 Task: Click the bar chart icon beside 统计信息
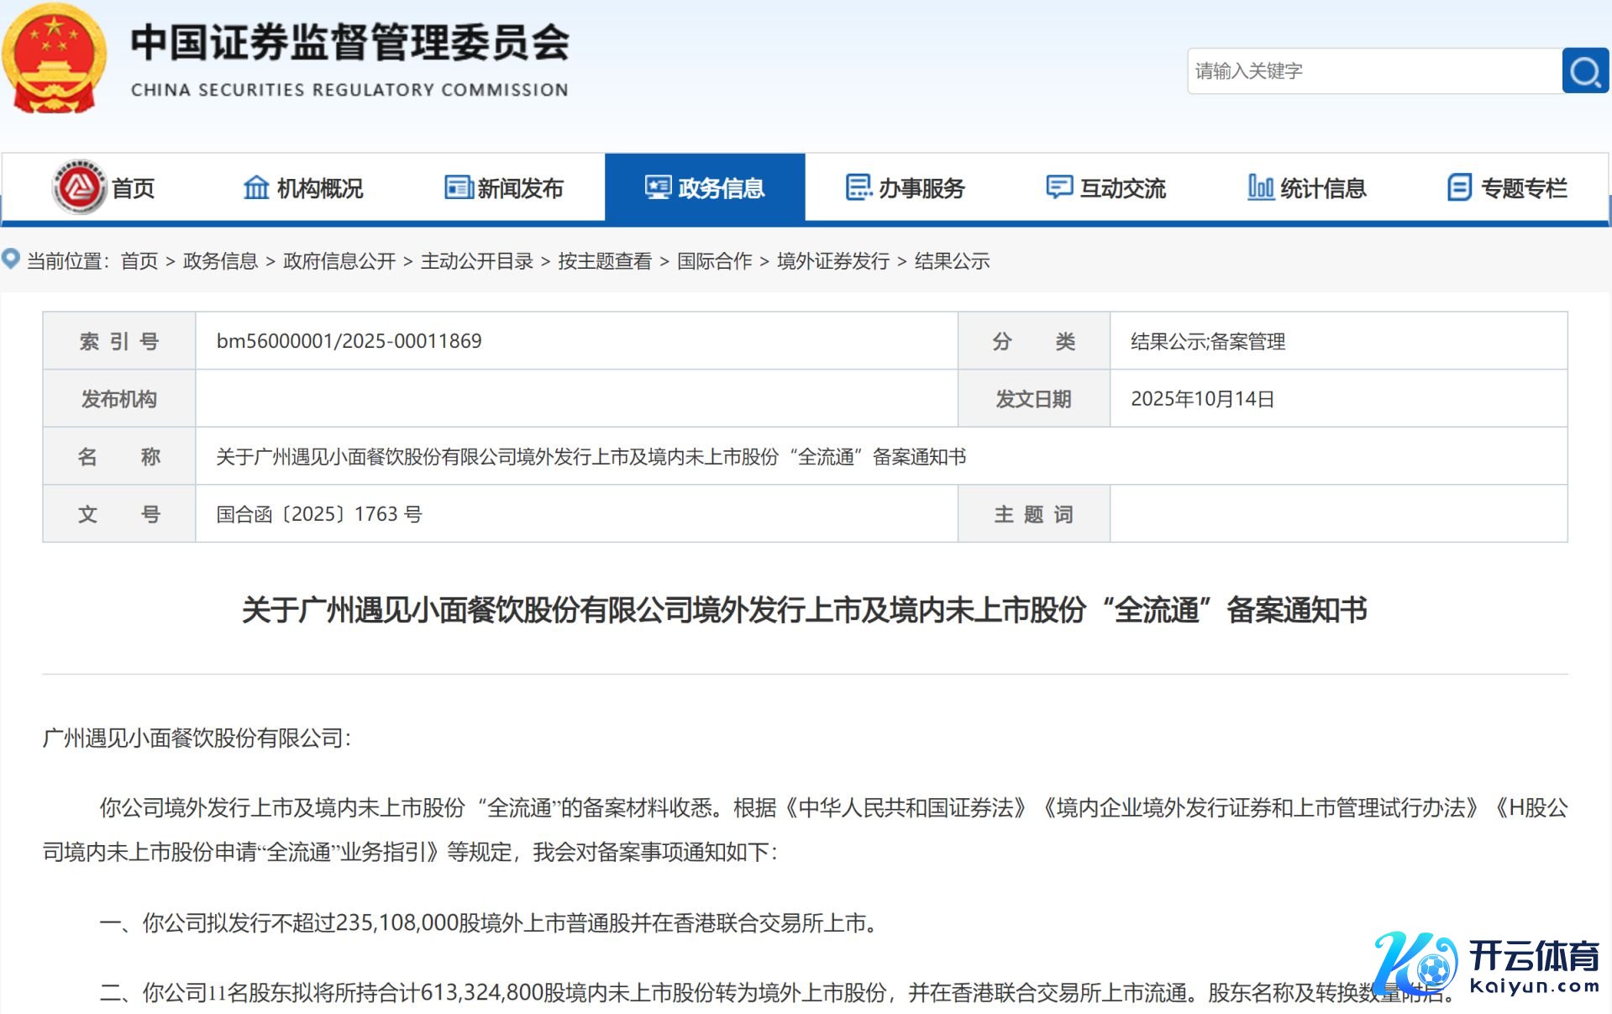coord(1260,187)
